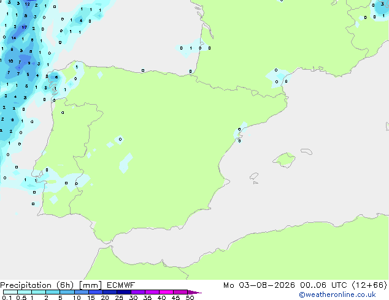Select the (12+66) forecast hour label

(x=369, y=285)
